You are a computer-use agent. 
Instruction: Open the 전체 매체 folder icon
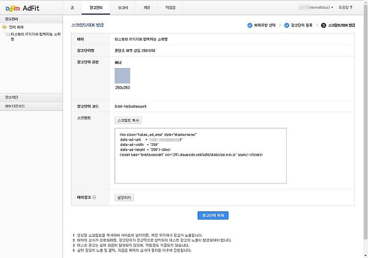click(x=5, y=27)
